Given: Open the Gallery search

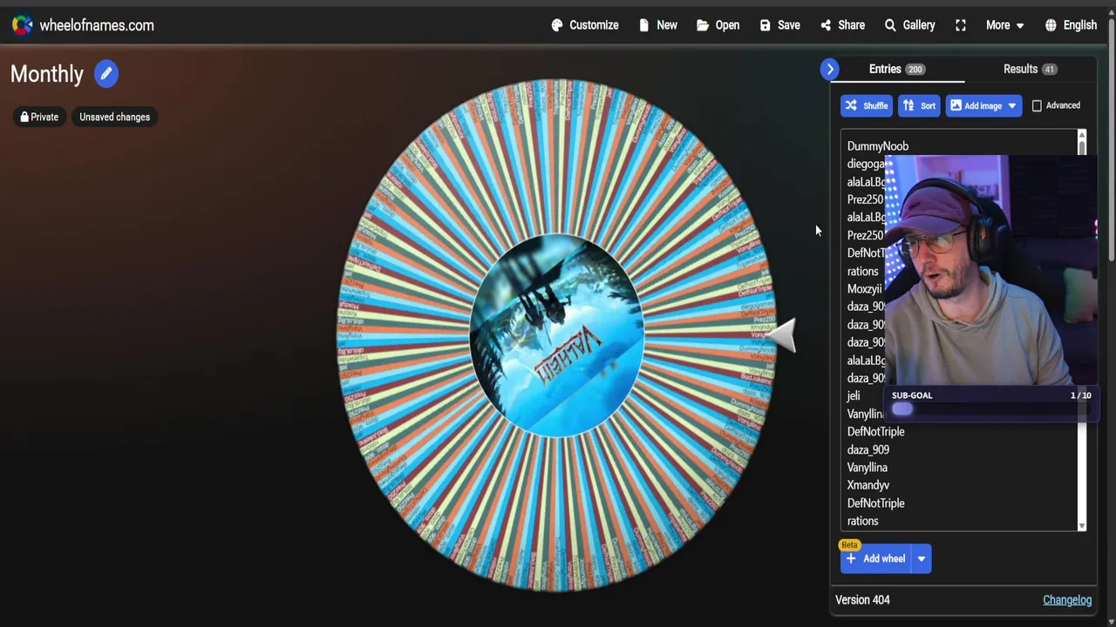Looking at the screenshot, I should click(x=909, y=25).
